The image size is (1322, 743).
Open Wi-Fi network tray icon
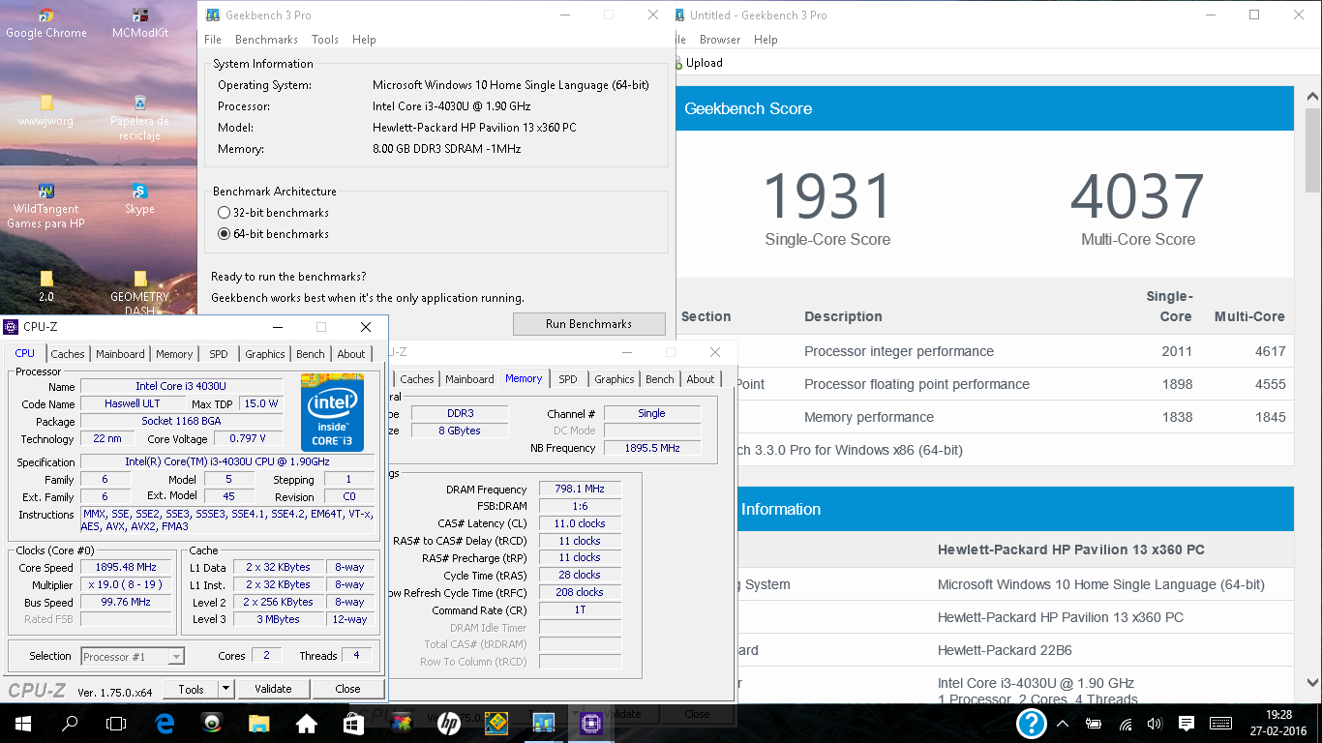(1125, 723)
